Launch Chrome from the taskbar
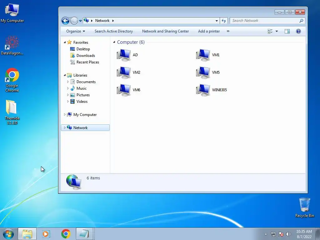This screenshot has height=240, width=320. (66, 234)
